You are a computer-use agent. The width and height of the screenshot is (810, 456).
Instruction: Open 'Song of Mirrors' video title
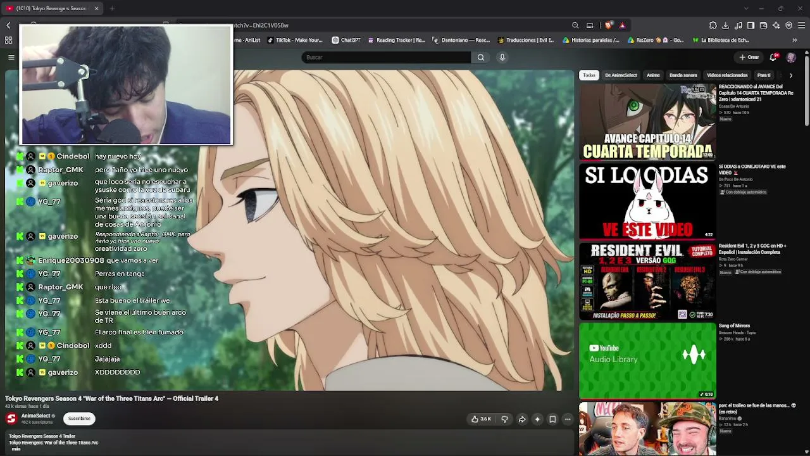coord(734,326)
